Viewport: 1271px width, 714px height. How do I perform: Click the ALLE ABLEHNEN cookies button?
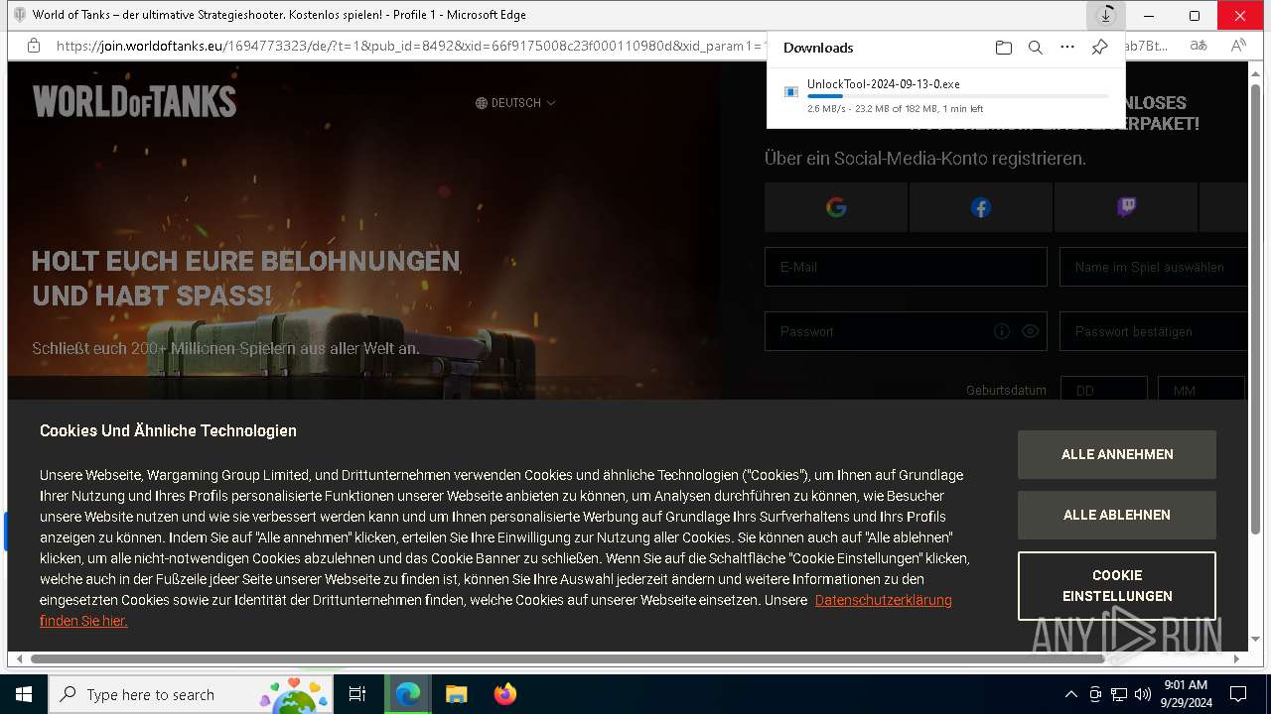point(1117,515)
